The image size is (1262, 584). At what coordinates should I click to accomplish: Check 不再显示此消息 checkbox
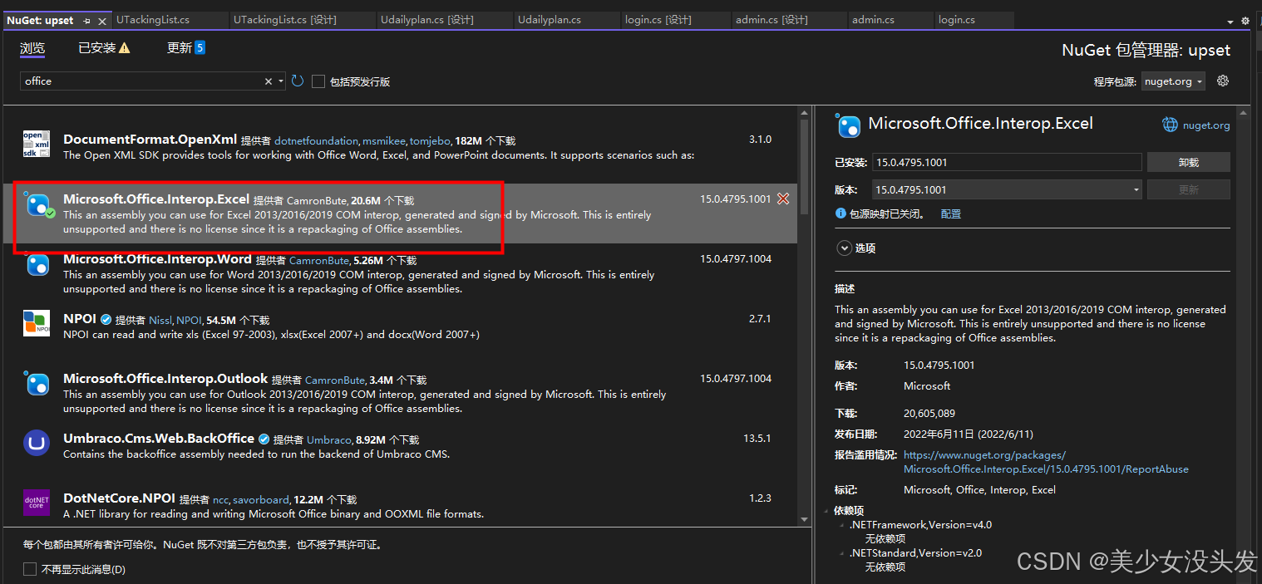tap(29, 569)
